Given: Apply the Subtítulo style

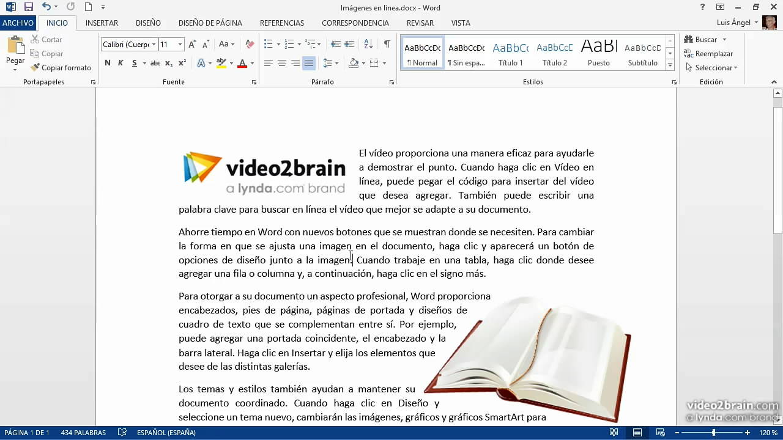Looking at the screenshot, I should click(642, 54).
